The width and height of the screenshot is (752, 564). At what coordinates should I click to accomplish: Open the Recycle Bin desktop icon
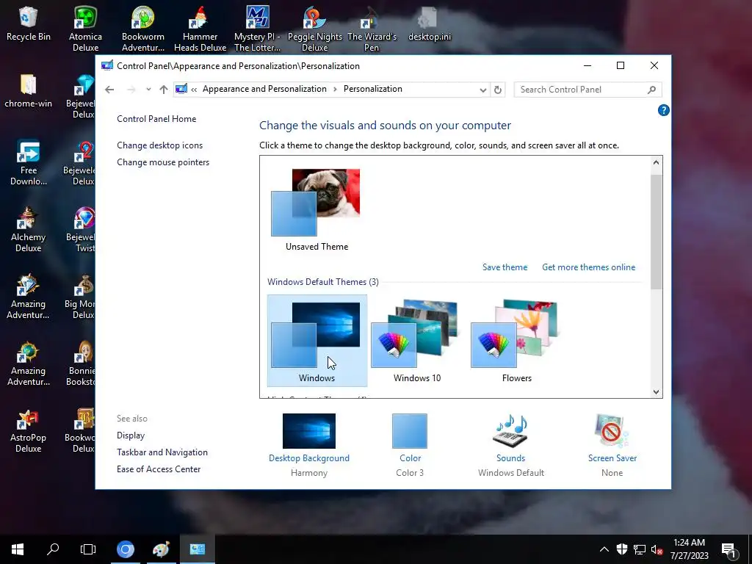tap(29, 24)
